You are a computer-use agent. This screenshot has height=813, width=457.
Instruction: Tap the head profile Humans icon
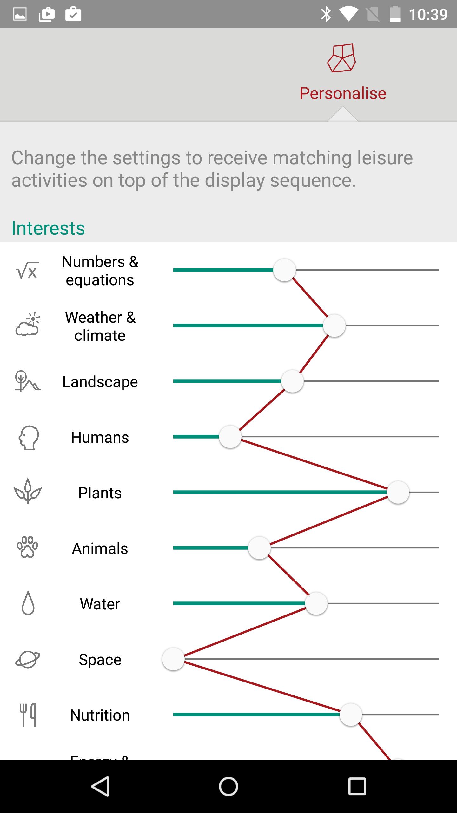coord(28,438)
